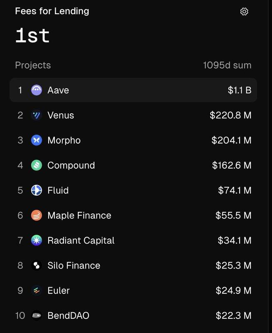272x333 pixels.
Task: Open the Aave project name
Action: (58, 90)
